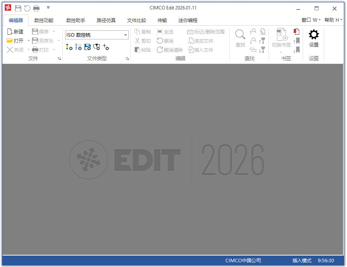Click the load/save setup floppy gear icon
347x267 pixels.
coord(88,47)
